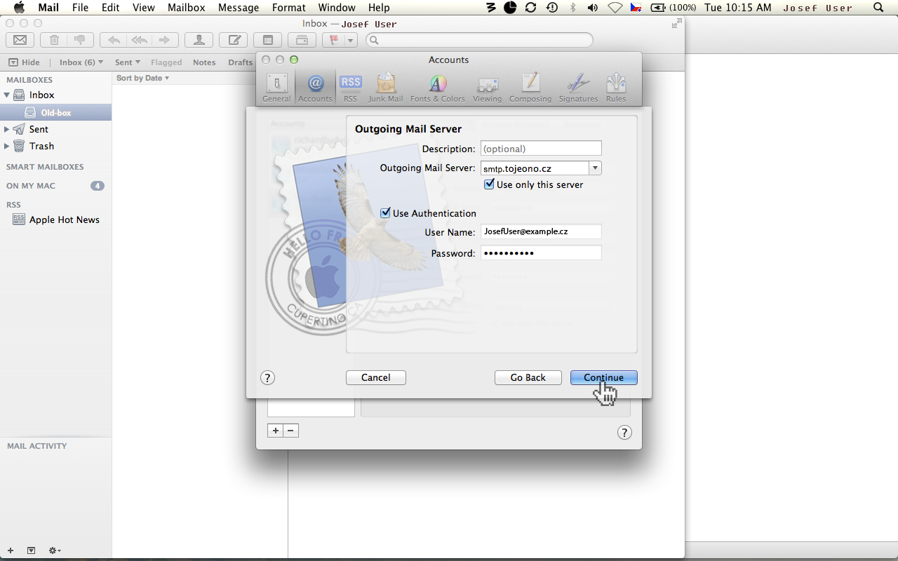This screenshot has width=898, height=561.
Task: Open Junk Mail preferences icon
Action: pos(386,88)
